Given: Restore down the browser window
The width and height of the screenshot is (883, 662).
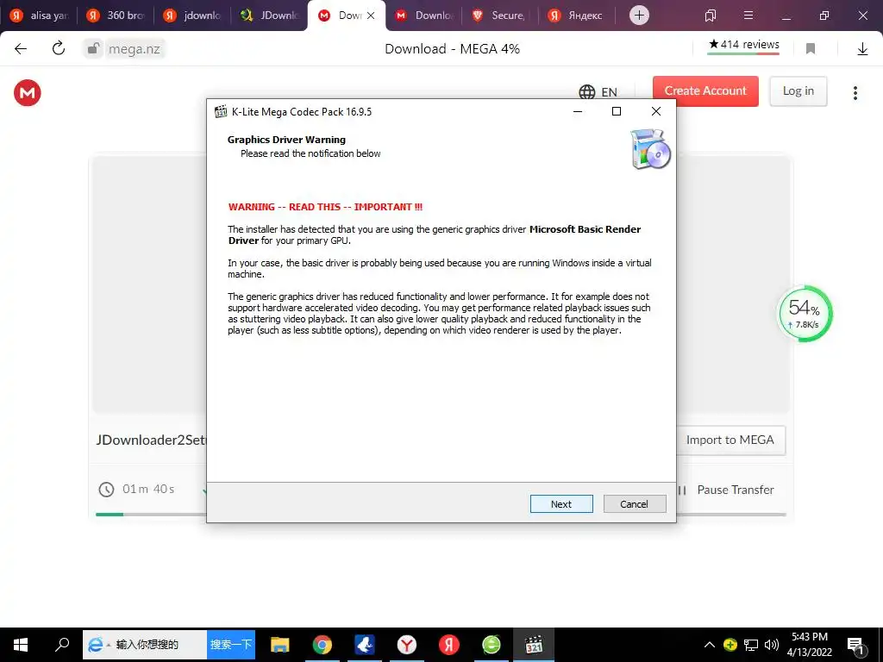Looking at the screenshot, I should point(824,16).
